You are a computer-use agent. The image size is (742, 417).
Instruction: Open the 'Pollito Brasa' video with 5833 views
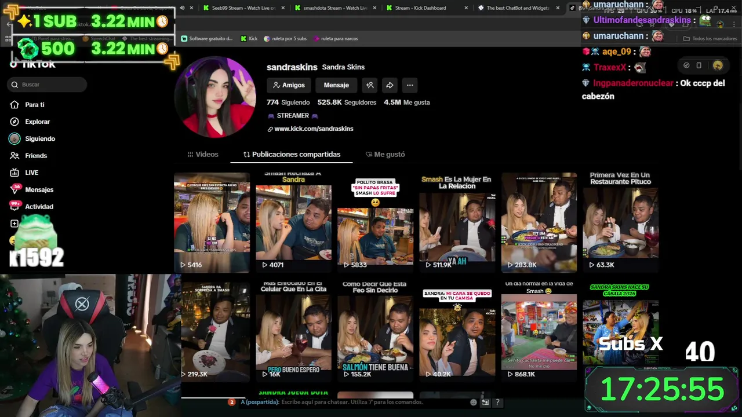point(375,222)
